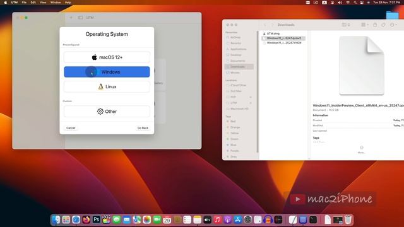
Task: Go Back to the previous wizard step
Action: click(x=143, y=128)
